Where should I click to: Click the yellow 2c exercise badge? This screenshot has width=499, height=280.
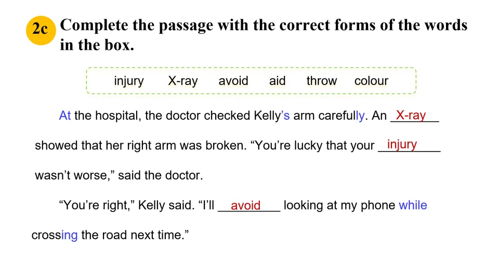coord(41,30)
